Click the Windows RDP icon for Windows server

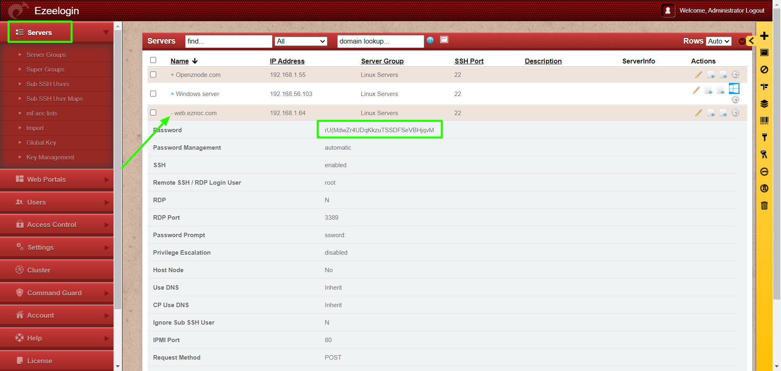pyautogui.click(x=734, y=88)
